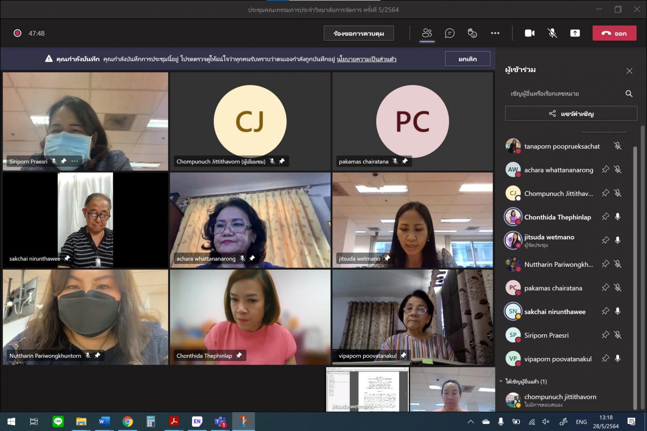This screenshot has width=647, height=431.
Task: Click the request control button
Action: 359,33
